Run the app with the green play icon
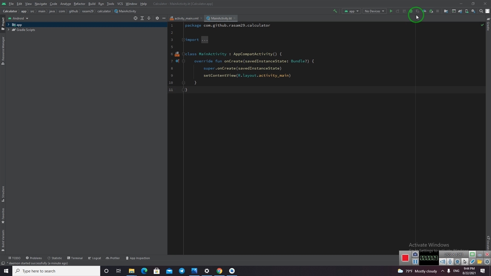Viewport: 491px width, 276px height. coord(391,11)
